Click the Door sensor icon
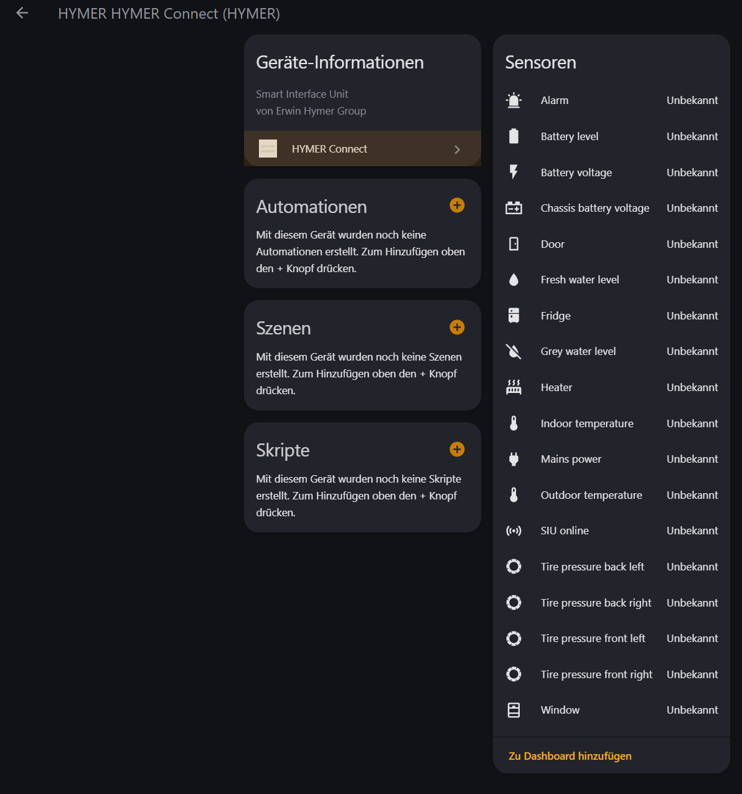The width and height of the screenshot is (742, 794). (514, 243)
